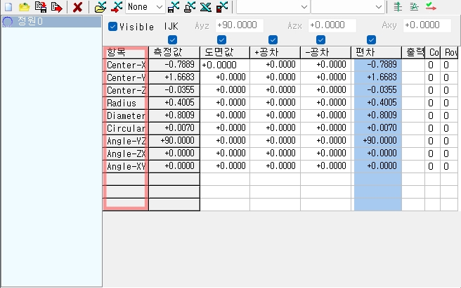
Task: Click the 측정값 cell +0.8009 for Diameter
Action: 174,115
